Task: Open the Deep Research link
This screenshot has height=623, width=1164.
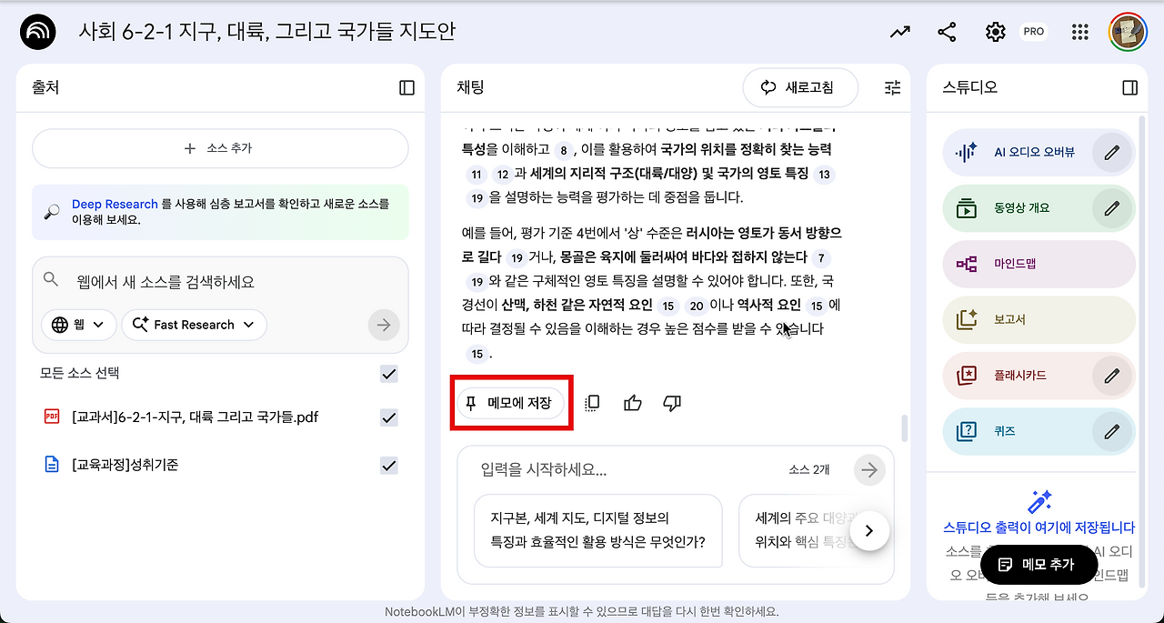Action: click(x=115, y=204)
